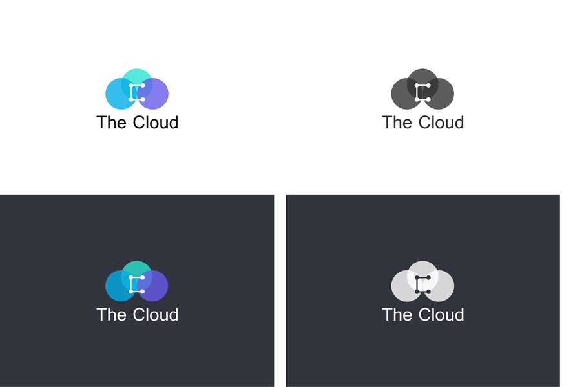
Task: Select the dark C glyph in the light gray logo
Action: [422, 284]
